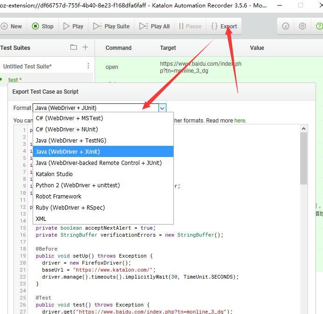The image size is (323, 314).
Task: Click Play All in toolbar
Action: 154,27
